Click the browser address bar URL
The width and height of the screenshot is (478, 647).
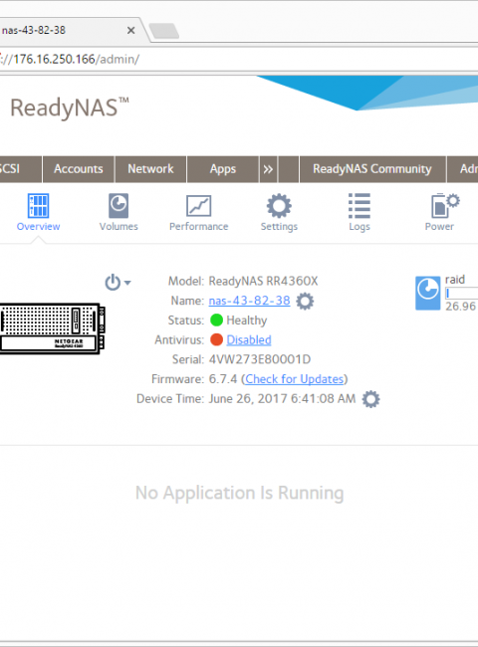[x=70, y=59]
